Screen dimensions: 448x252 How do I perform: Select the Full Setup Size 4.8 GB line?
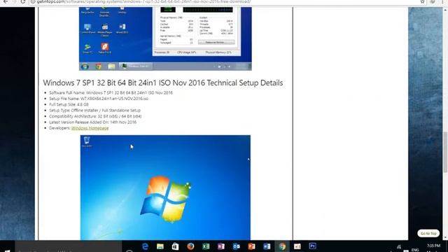pyautogui.click(x=69, y=104)
